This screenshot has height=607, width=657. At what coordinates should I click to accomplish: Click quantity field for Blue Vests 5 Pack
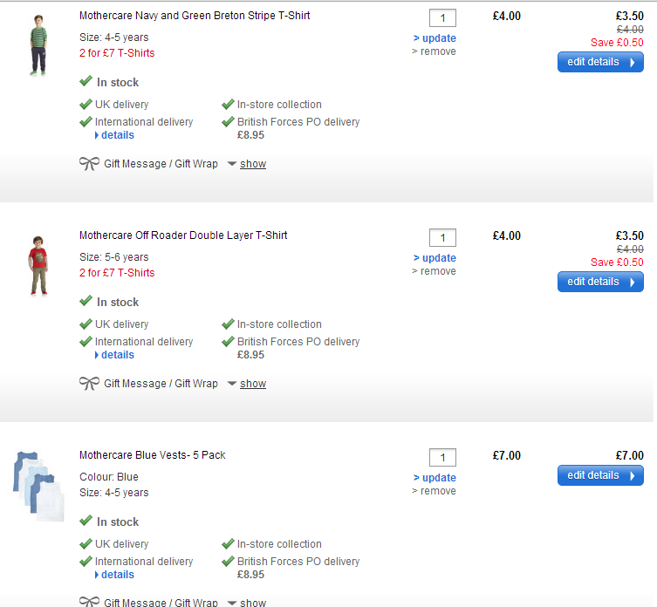[x=442, y=458]
